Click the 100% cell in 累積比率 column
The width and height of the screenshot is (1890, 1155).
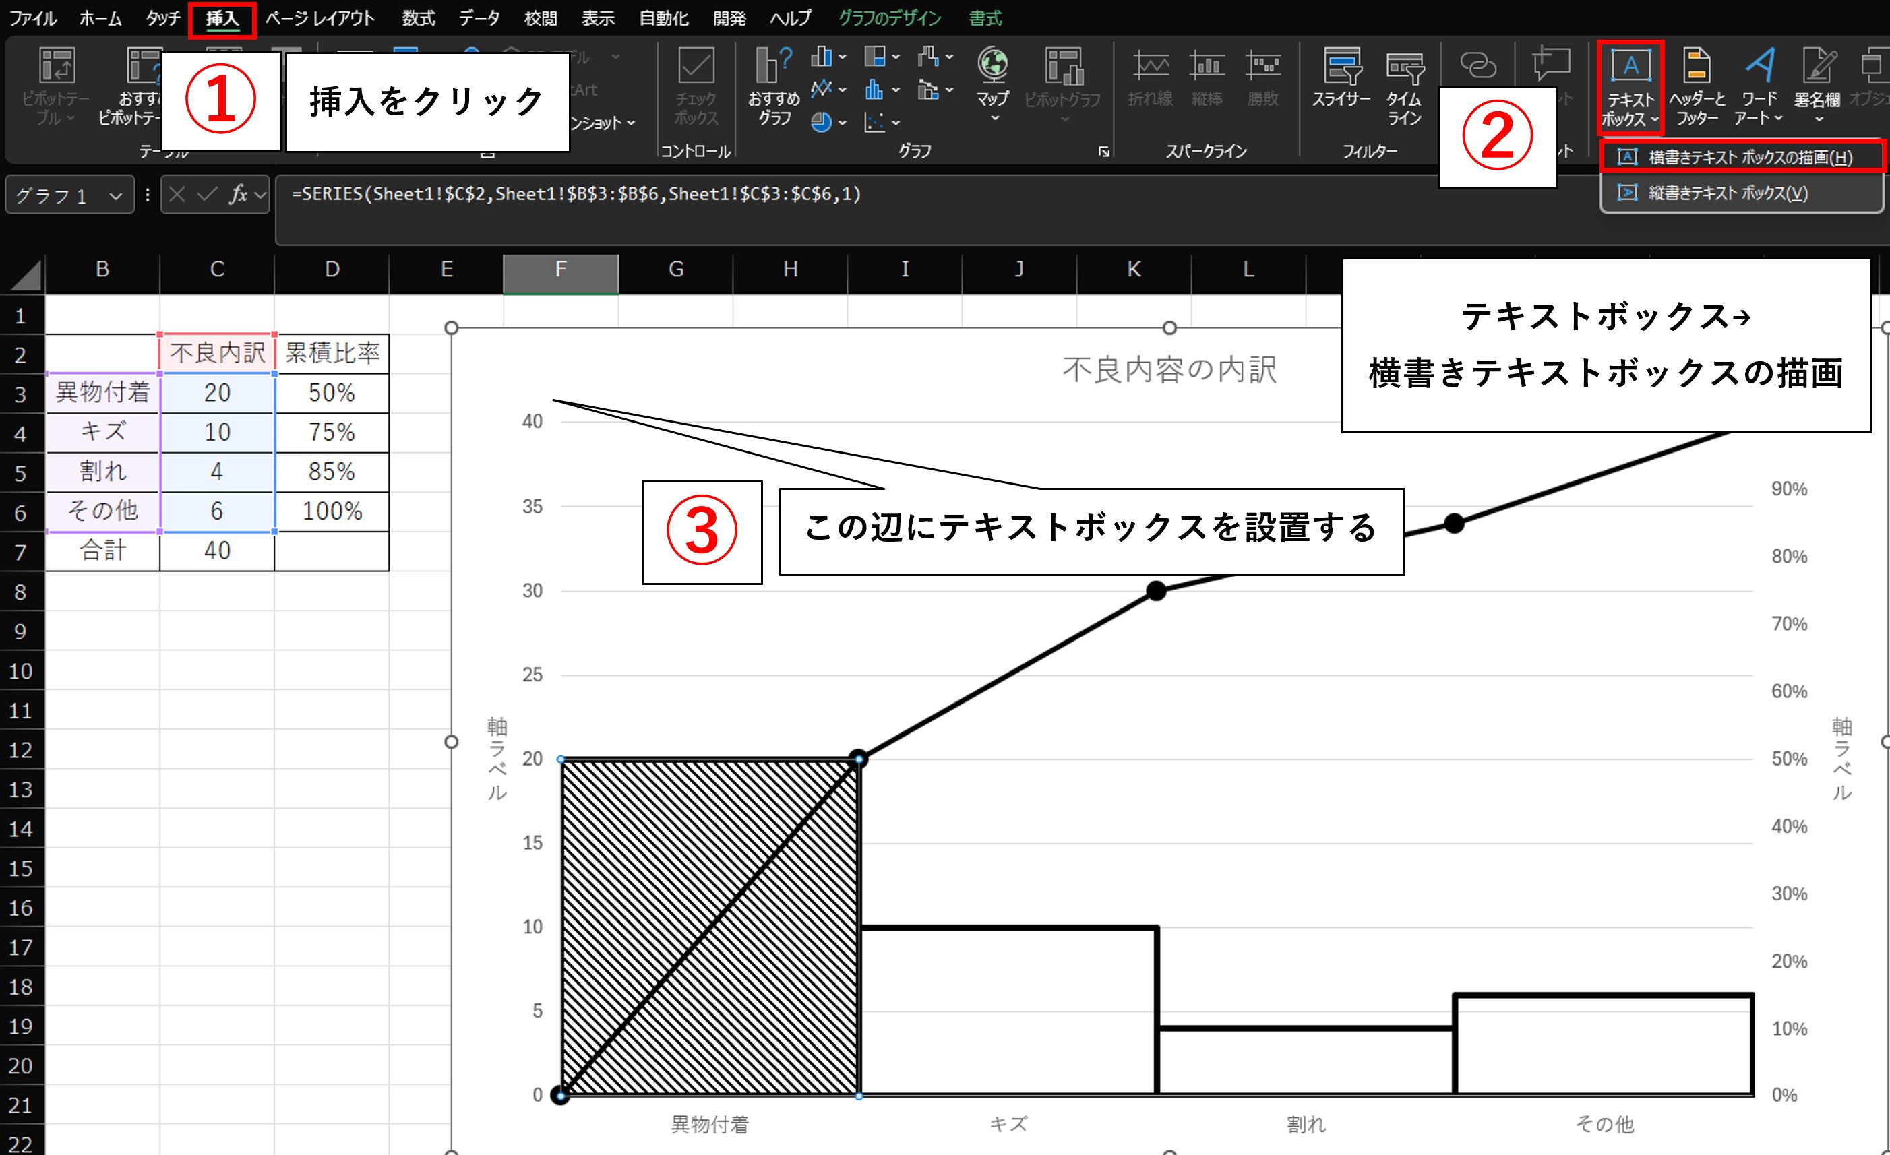[x=332, y=511]
